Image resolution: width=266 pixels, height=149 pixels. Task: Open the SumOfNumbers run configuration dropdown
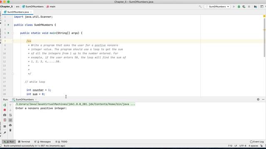(217, 7)
